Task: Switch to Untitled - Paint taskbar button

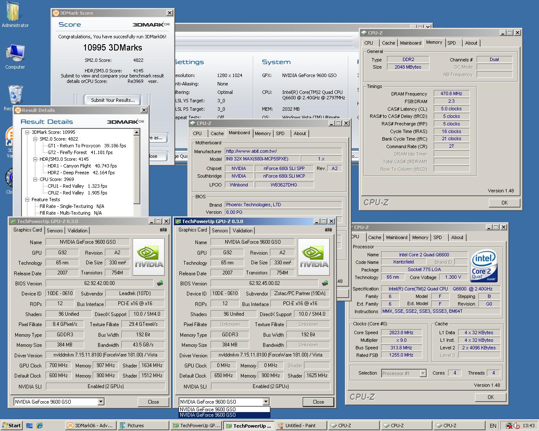Action: 302,426
